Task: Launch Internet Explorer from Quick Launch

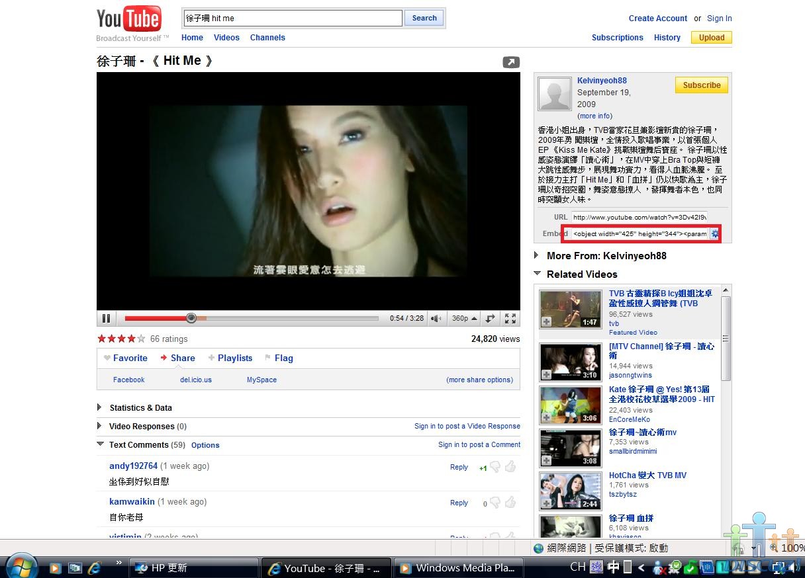Action: 94,567
